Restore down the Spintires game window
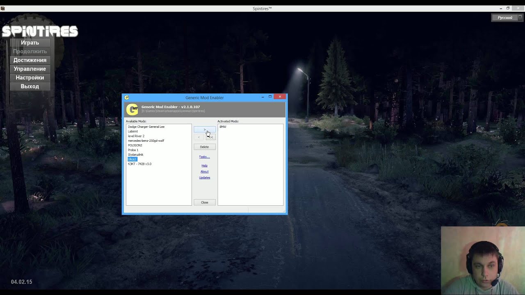Screen dimensions: 525x295 508,8
